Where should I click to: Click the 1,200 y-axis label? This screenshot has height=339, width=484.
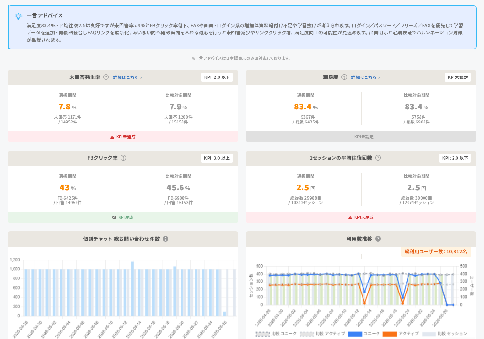coord(15,260)
